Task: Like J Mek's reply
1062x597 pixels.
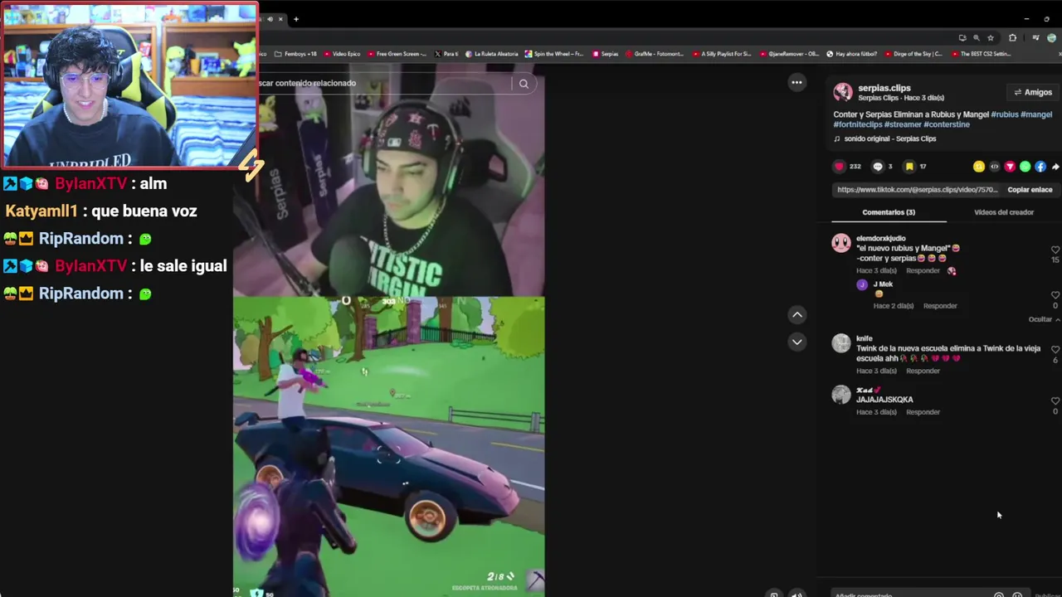Action: coord(1055,295)
